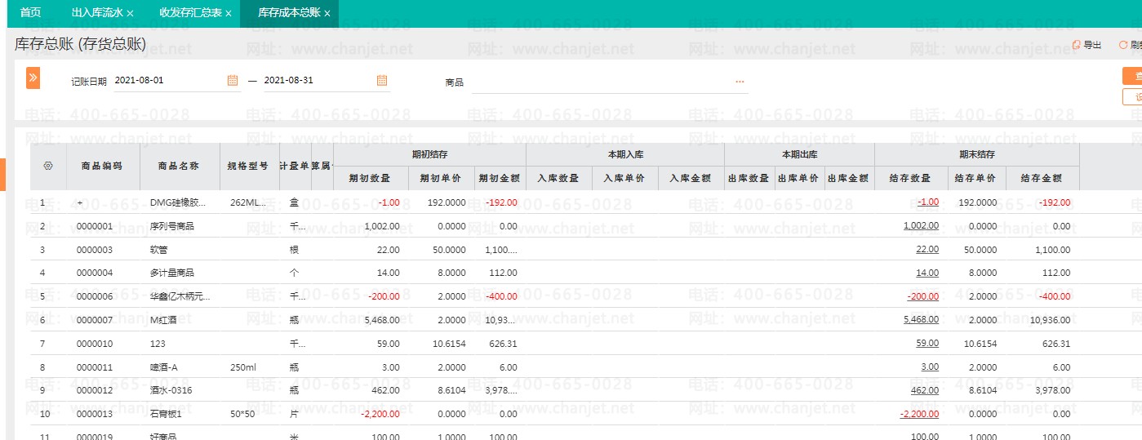Open calendar for end date 2021-08-31
The image size is (1142, 440).
click(381, 80)
